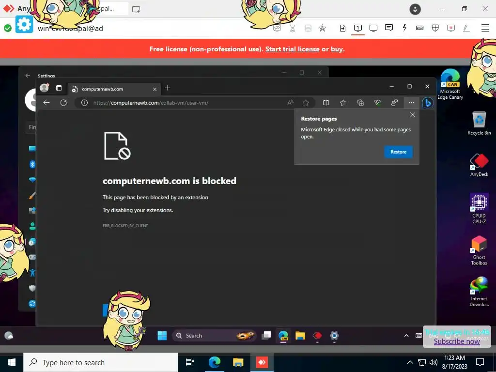Open AnyDesk whiteboard pen icon

tap(466, 28)
